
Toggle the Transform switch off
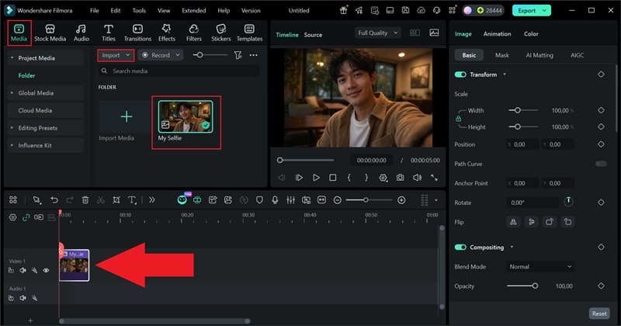click(461, 75)
